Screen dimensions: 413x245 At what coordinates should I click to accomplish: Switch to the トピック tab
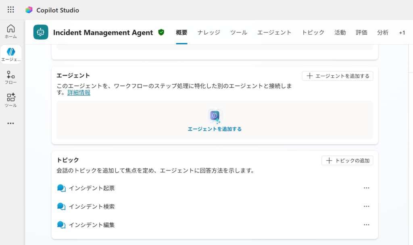click(313, 33)
